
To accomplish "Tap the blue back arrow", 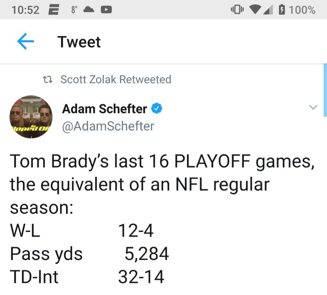I will [26, 41].
